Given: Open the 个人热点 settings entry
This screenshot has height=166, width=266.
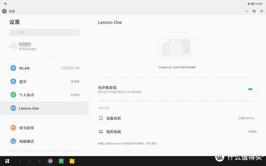Looking at the screenshot, I should pos(44,95).
